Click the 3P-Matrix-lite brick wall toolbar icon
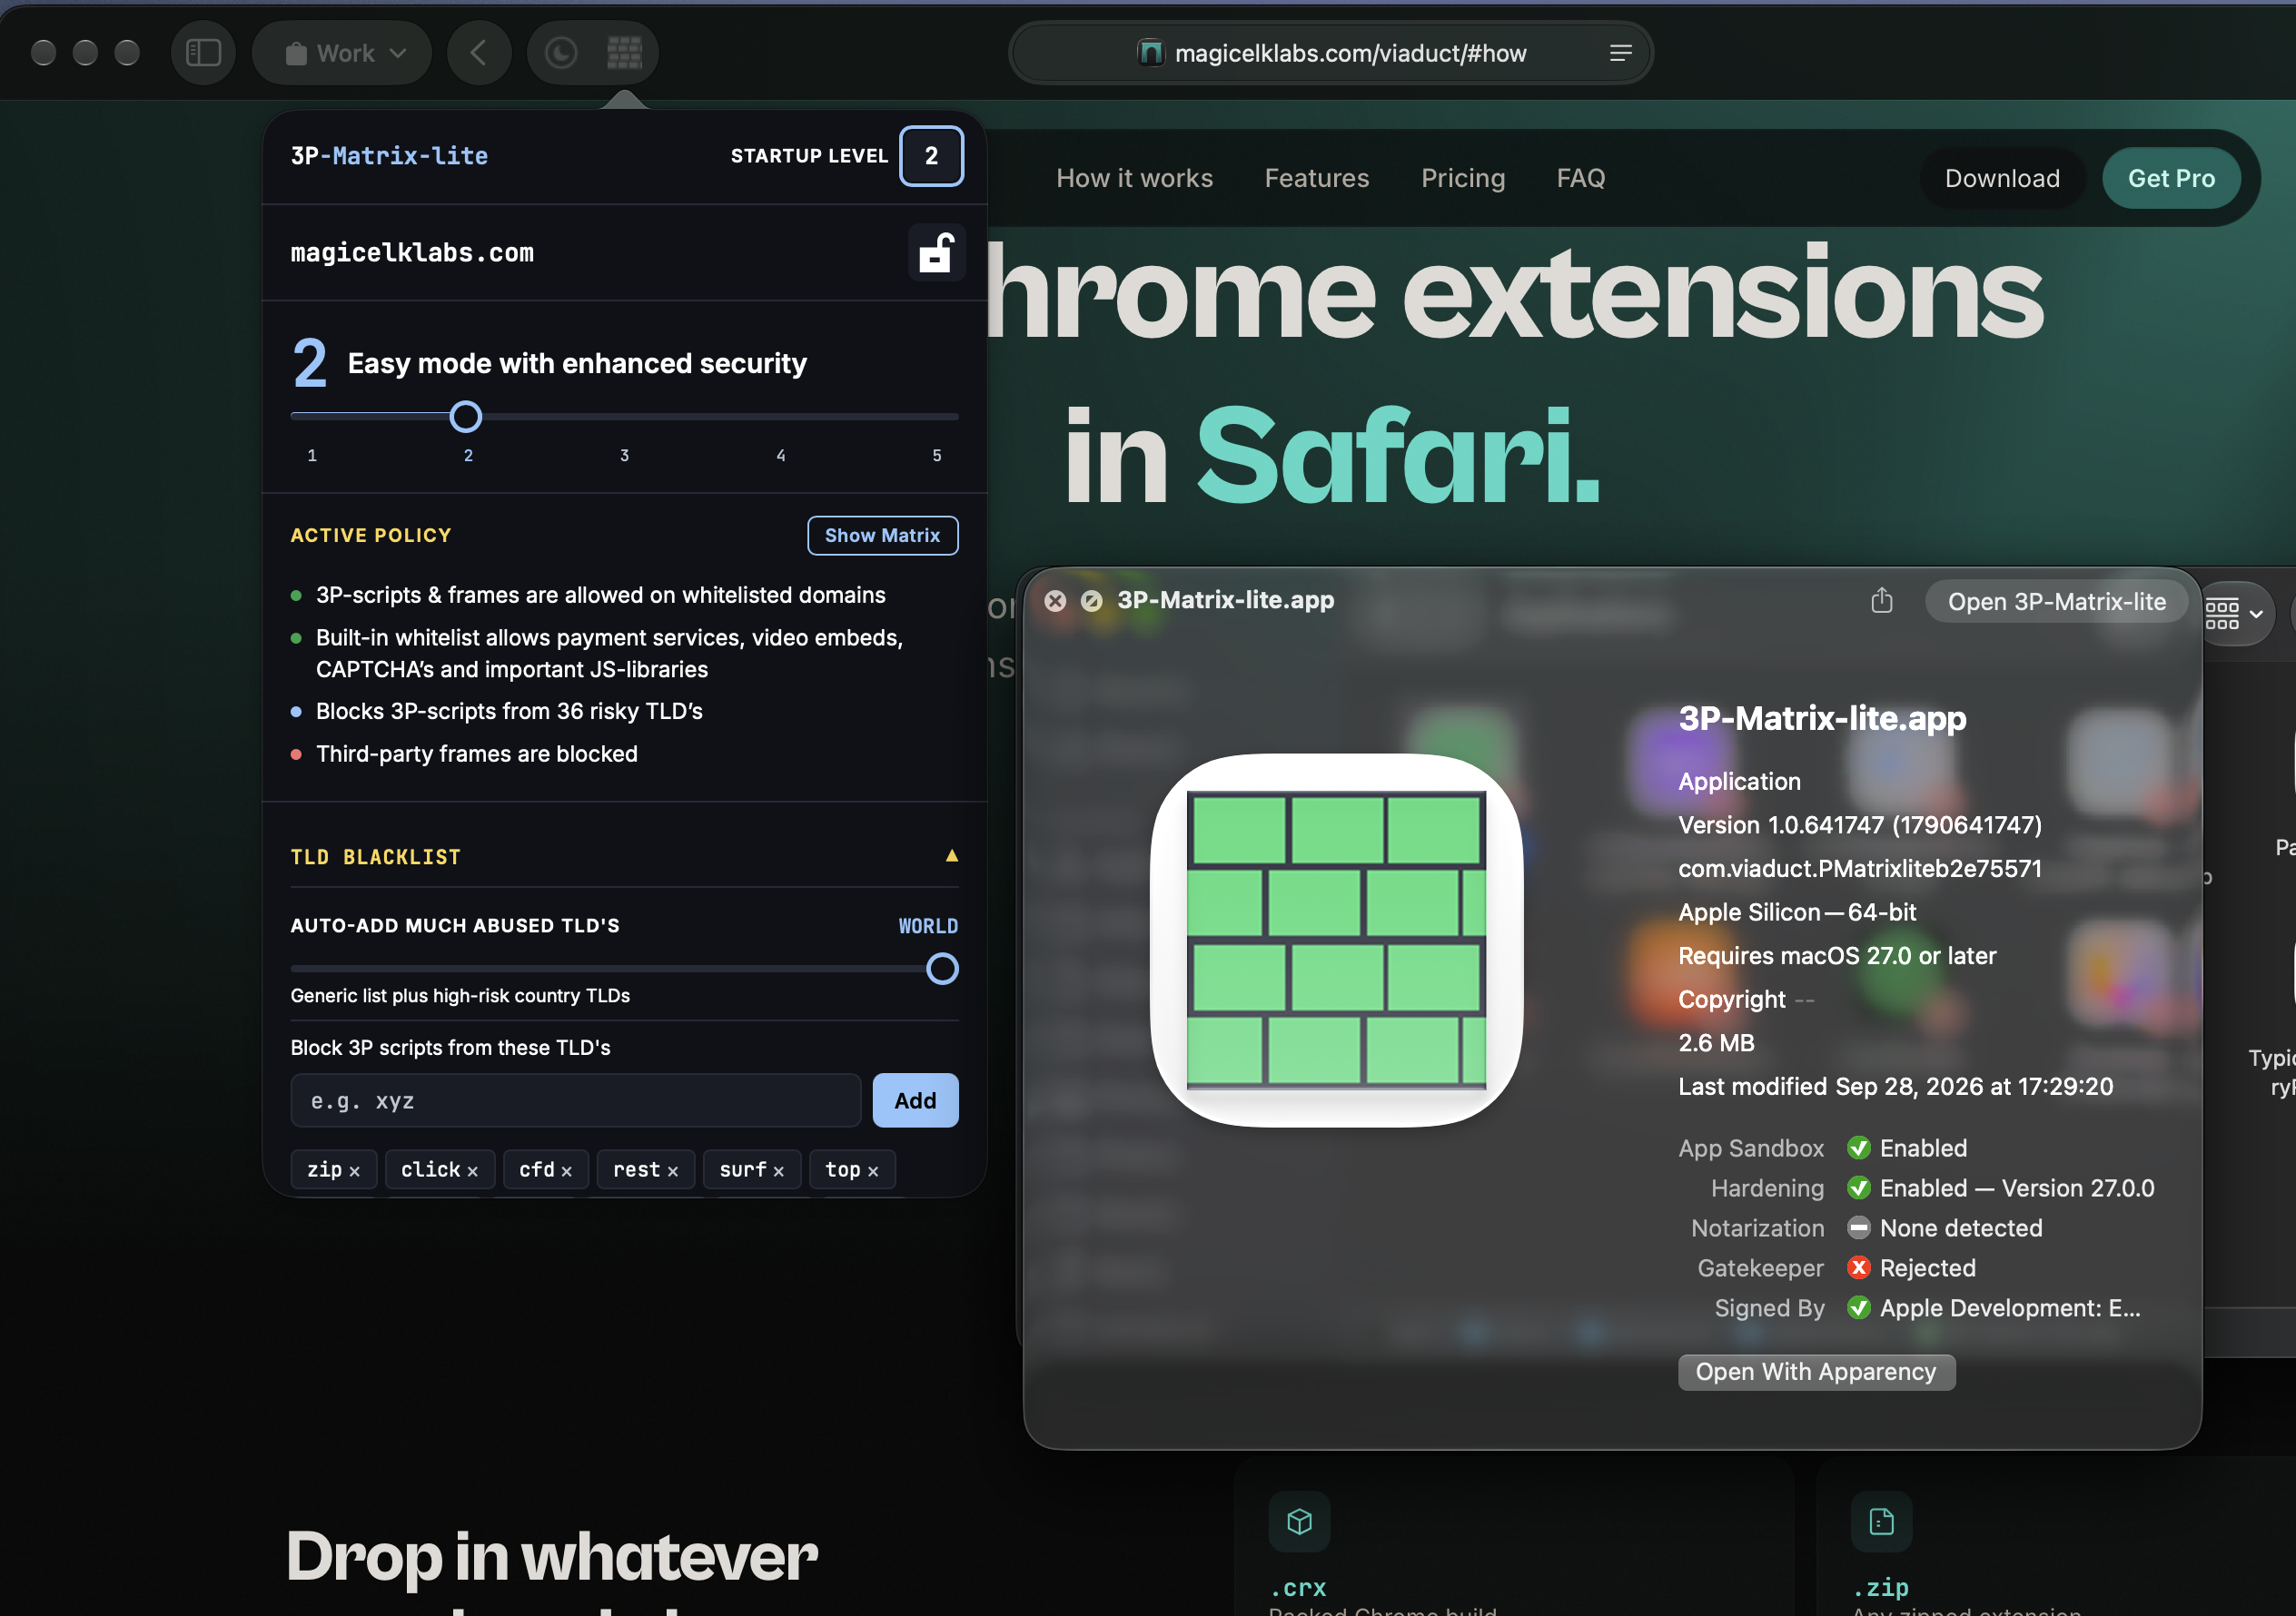The width and height of the screenshot is (2296, 1616). tap(624, 52)
